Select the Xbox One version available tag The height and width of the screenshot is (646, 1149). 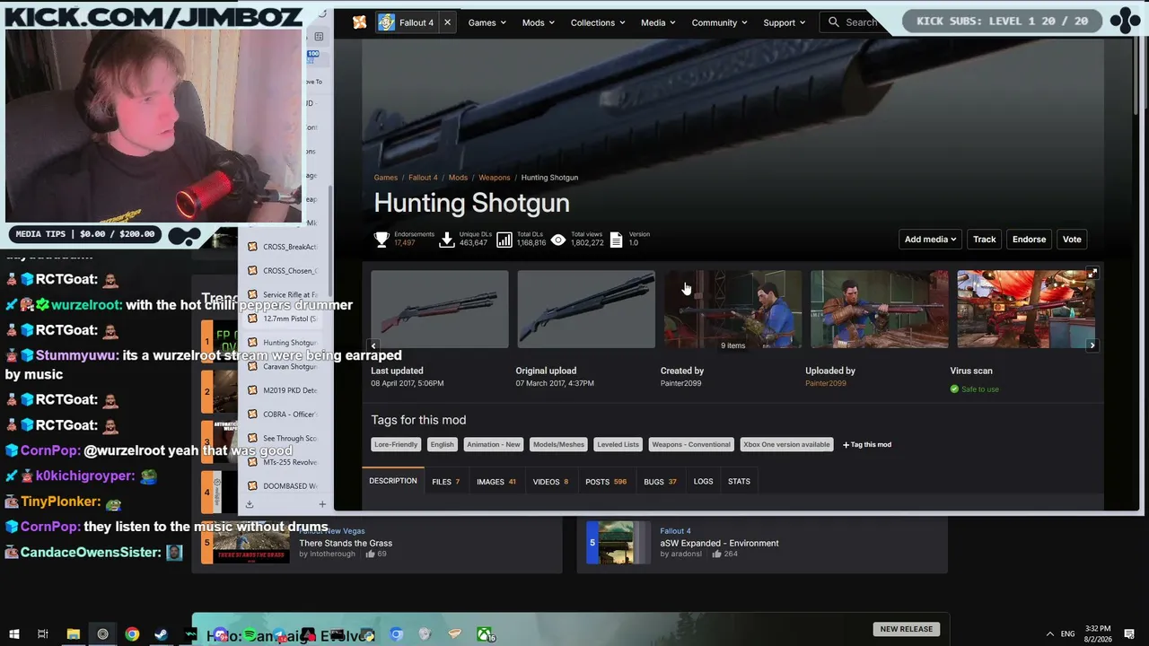pyautogui.click(x=786, y=444)
